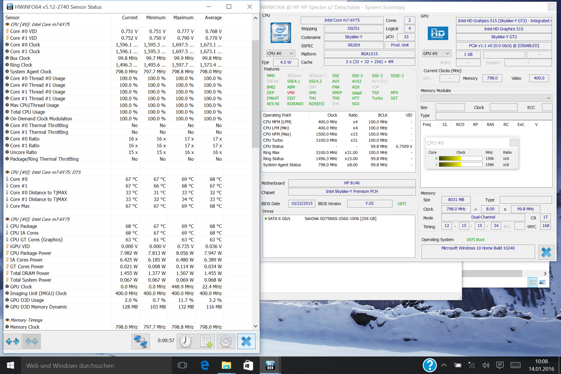
Task: Click the Intel HD Graphics logo
Action: 438,33
